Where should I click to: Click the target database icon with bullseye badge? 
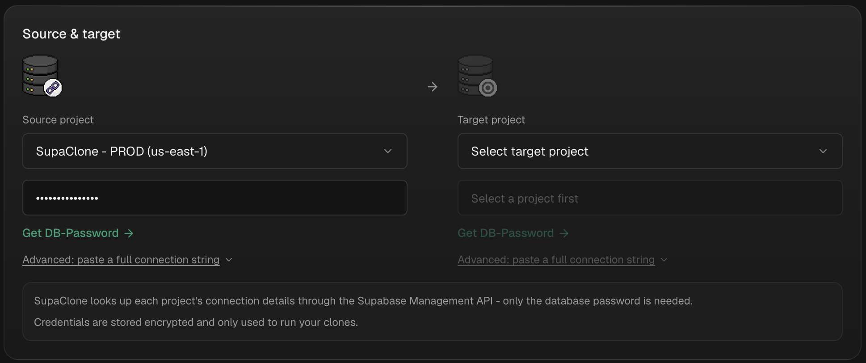[477, 76]
